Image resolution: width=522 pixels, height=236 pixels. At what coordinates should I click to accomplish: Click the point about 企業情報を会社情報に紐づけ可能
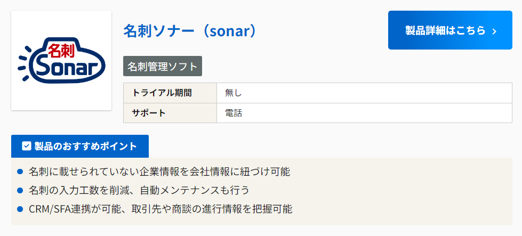click(159, 172)
